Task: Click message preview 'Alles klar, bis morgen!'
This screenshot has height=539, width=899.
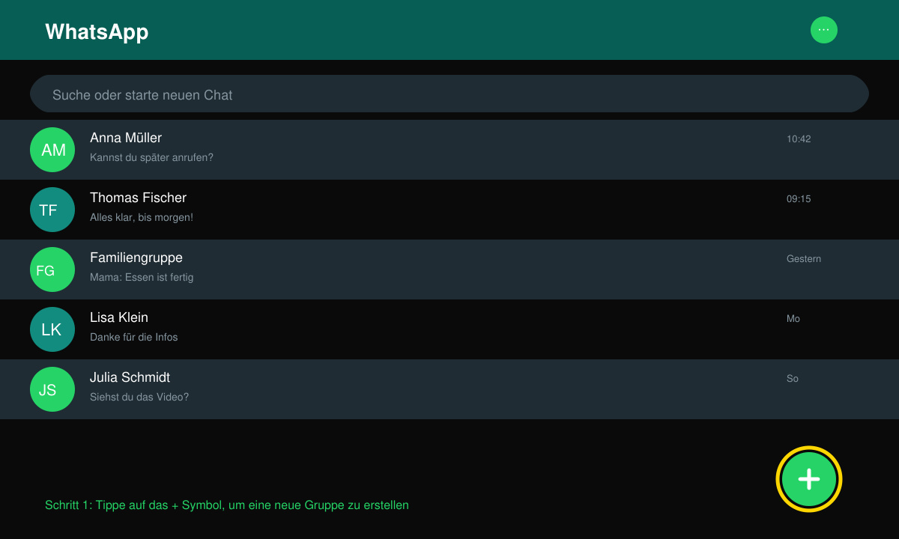Action: pos(142,217)
